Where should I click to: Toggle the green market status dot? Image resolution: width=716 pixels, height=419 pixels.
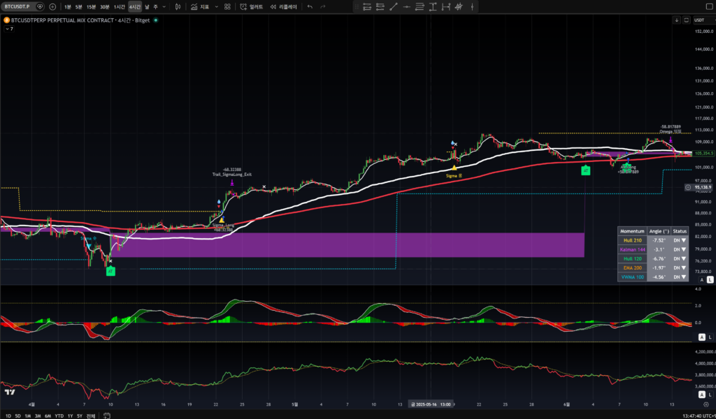pos(155,20)
